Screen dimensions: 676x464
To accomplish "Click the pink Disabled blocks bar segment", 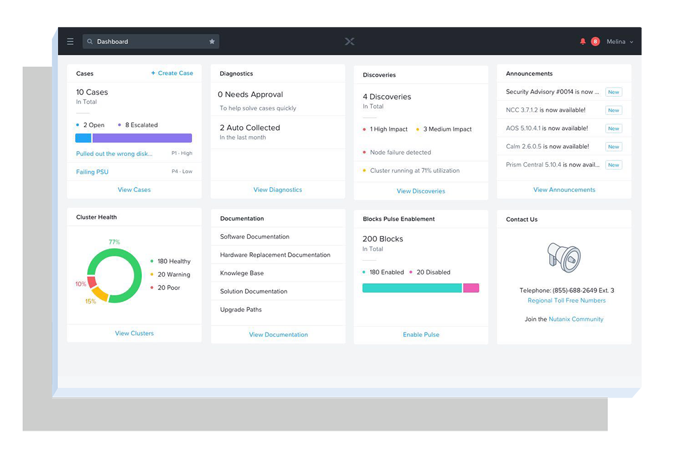I will click(471, 288).
